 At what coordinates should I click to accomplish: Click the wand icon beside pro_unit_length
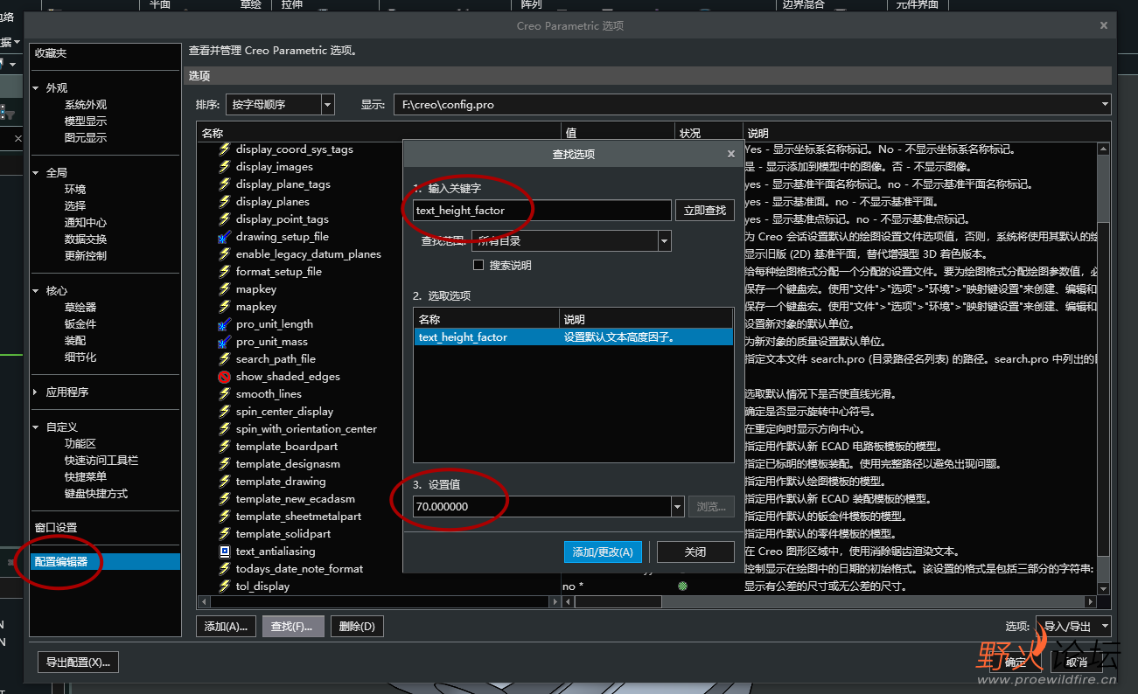tap(225, 324)
